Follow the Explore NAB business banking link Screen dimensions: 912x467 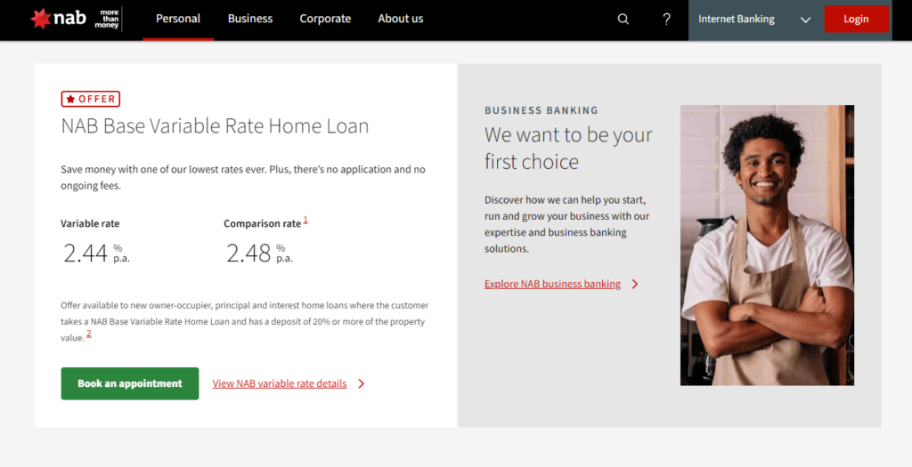tap(552, 284)
